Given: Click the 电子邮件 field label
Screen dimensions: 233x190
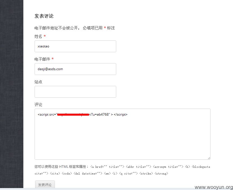Looking at the screenshot, I should click(x=42, y=59).
